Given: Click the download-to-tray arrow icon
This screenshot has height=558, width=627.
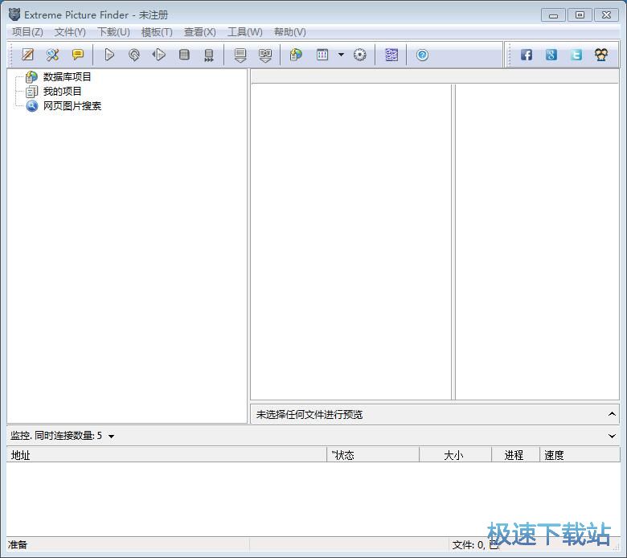Looking at the screenshot, I should click(240, 55).
